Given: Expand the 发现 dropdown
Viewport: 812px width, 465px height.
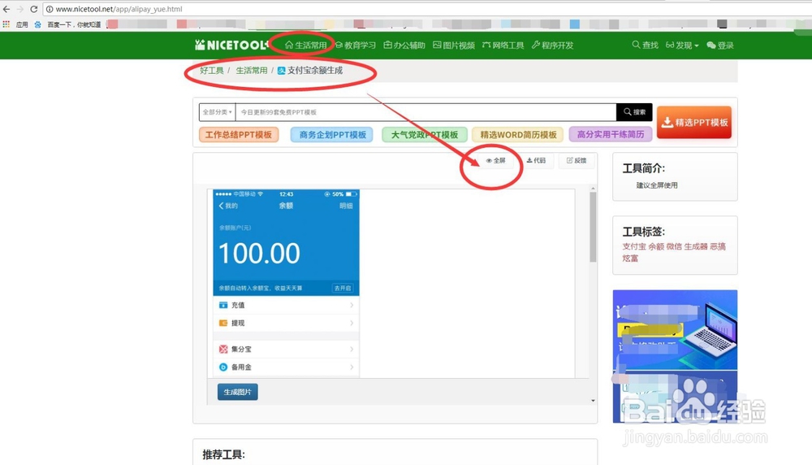Looking at the screenshot, I should [x=682, y=45].
